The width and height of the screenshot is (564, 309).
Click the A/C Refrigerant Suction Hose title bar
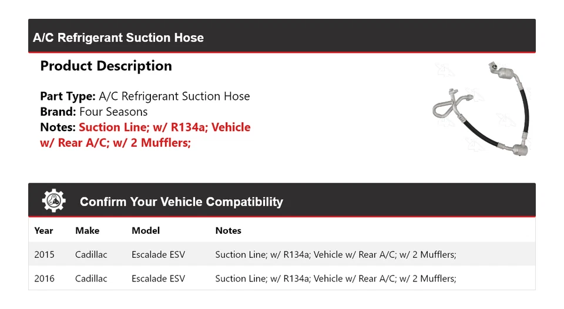[x=118, y=38]
